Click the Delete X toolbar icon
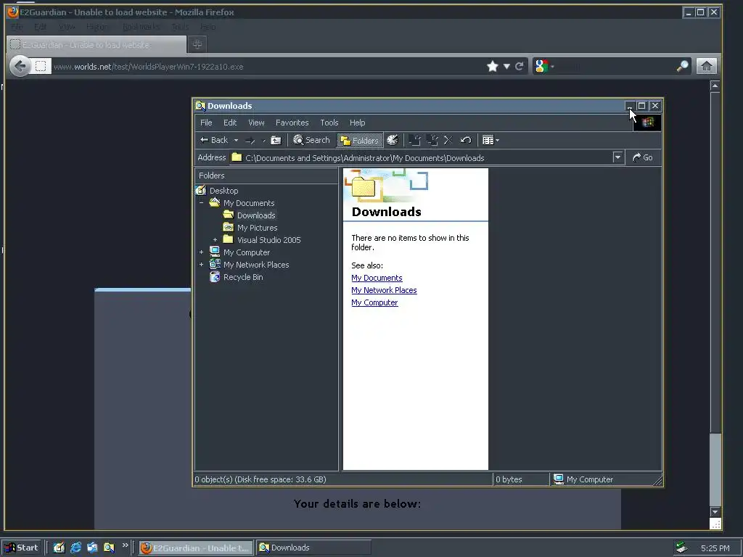 pyautogui.click(x=448, y=140)
